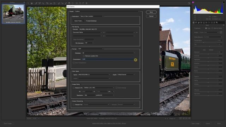Toggle highlight clipping warning on histogram

[224, 2]
